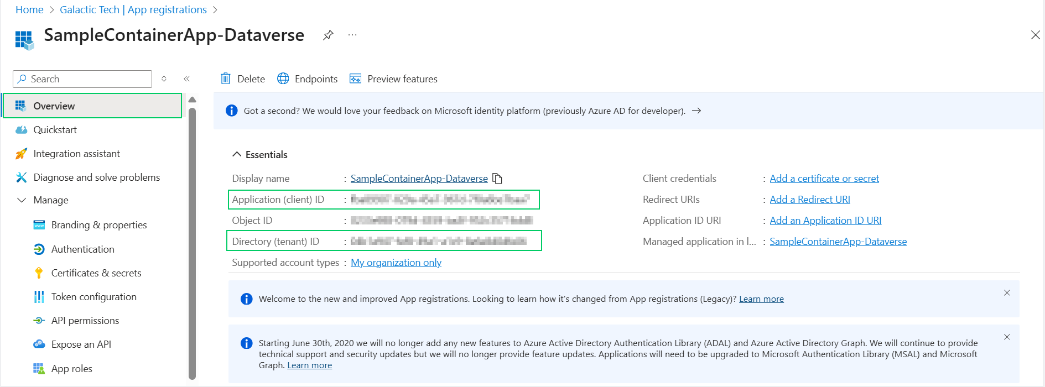Collapse the left navigation menu
This screenshot has height=387, width=1045.
click(187, 79)
